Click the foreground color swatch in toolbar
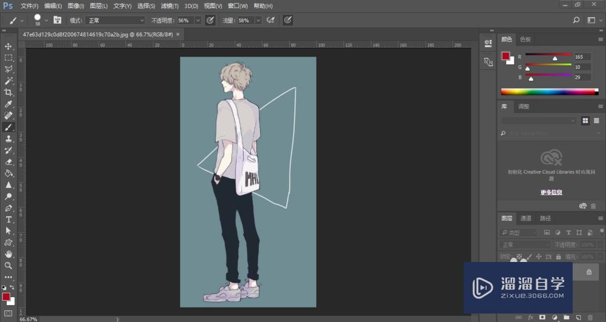This screenshot has width=606, height=322. tap(6, 297)
